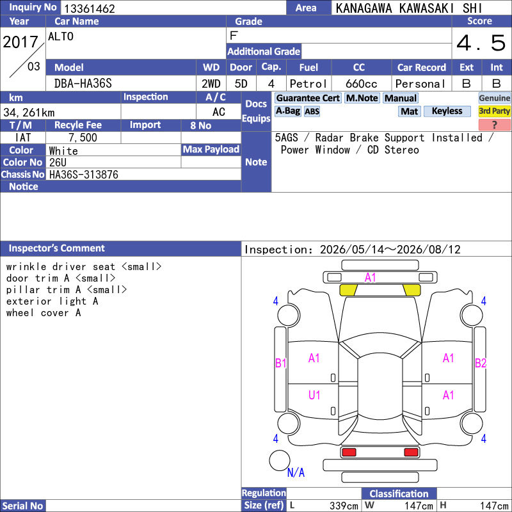
Task: Click the N/A spare tire circle
Action: pyautogui.click(x=280, y=460)
